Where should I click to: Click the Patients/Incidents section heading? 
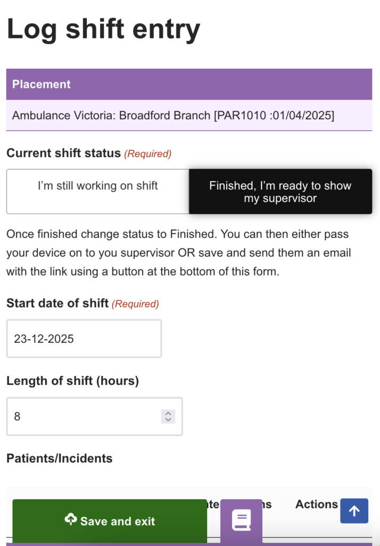coord(60,459)
